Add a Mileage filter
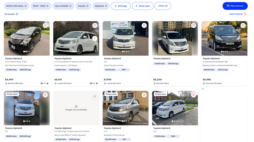This screenshot has height=142, width=254. [x=121, y=6]
